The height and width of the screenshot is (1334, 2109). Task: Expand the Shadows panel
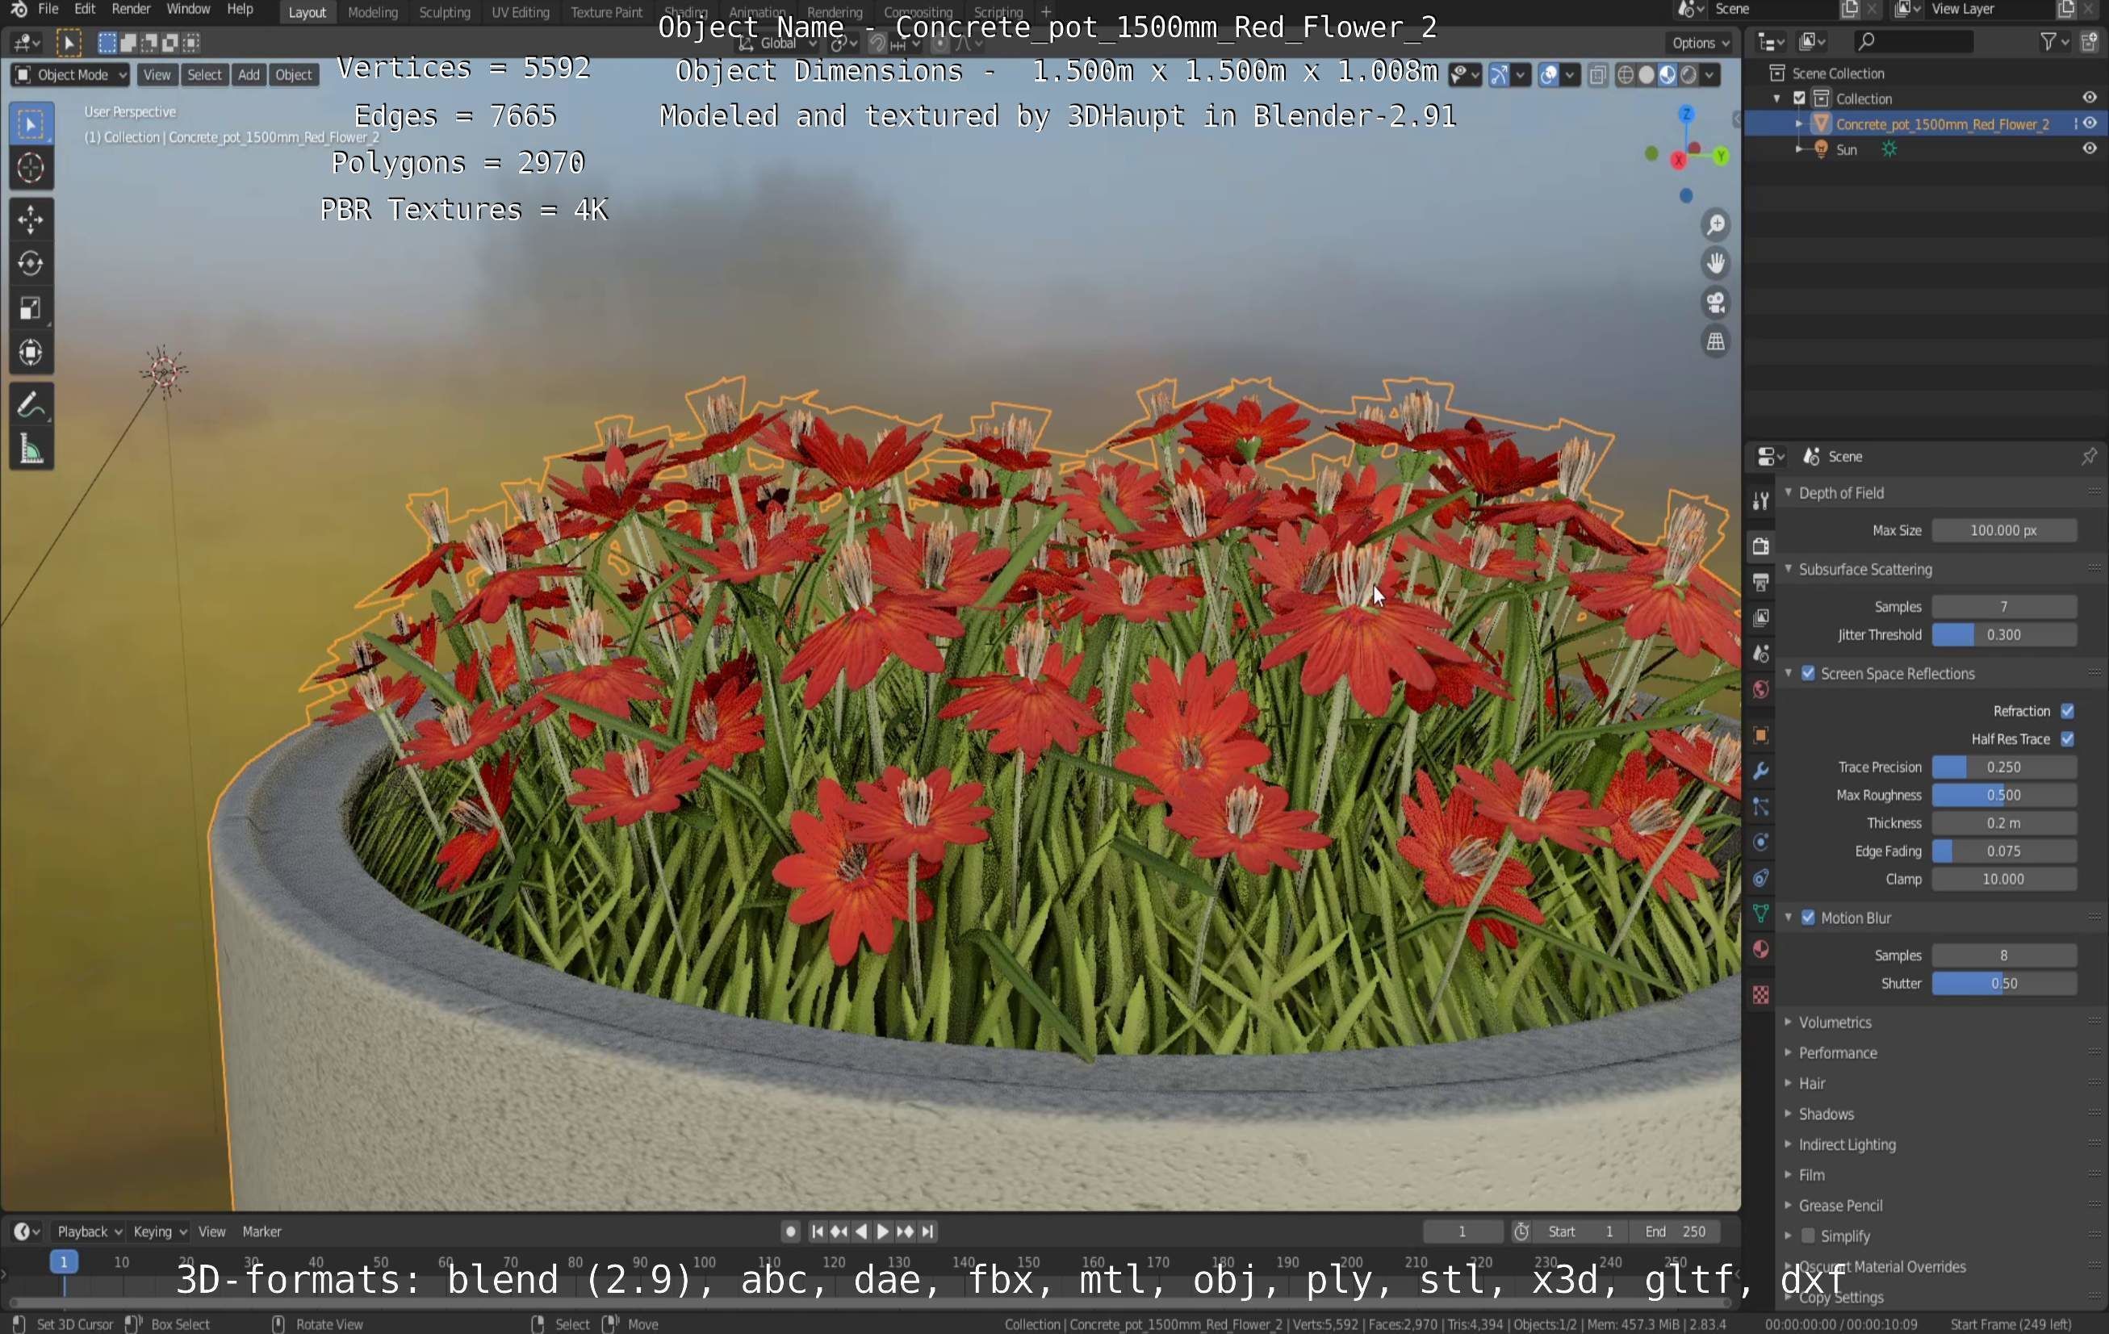tap(1825, 1114)
